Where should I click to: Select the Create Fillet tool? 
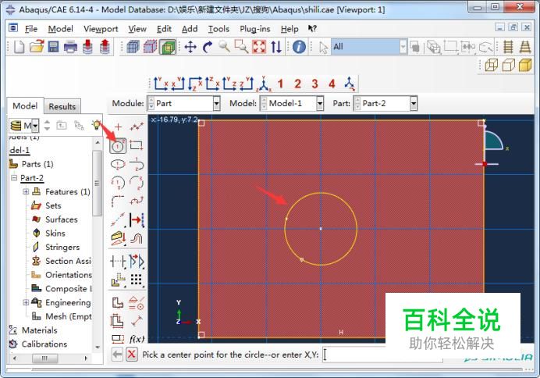coord(118,201)
